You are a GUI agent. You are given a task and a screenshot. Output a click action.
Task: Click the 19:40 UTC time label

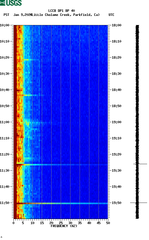pyautogui.click(x=116, y=187)
